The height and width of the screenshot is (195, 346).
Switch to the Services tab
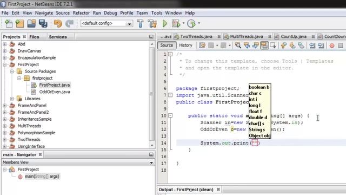(x=58, y=37)
